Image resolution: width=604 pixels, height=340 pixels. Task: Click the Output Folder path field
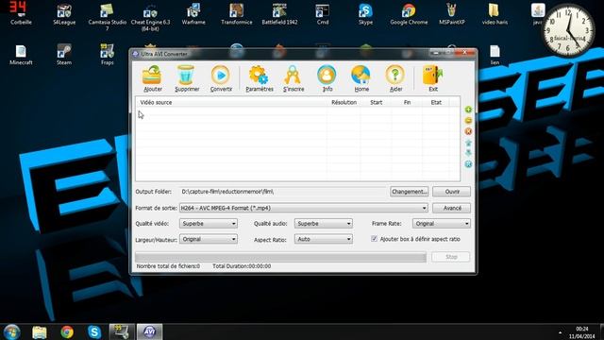[283, 192]
